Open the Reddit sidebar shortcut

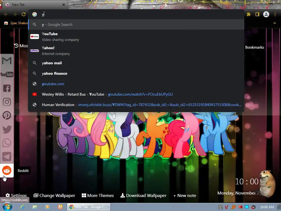pyautogui.click(x=7, y=170)
